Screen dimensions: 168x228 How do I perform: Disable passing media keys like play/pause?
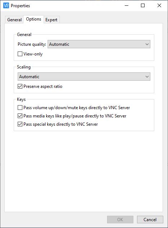[20, 116]
